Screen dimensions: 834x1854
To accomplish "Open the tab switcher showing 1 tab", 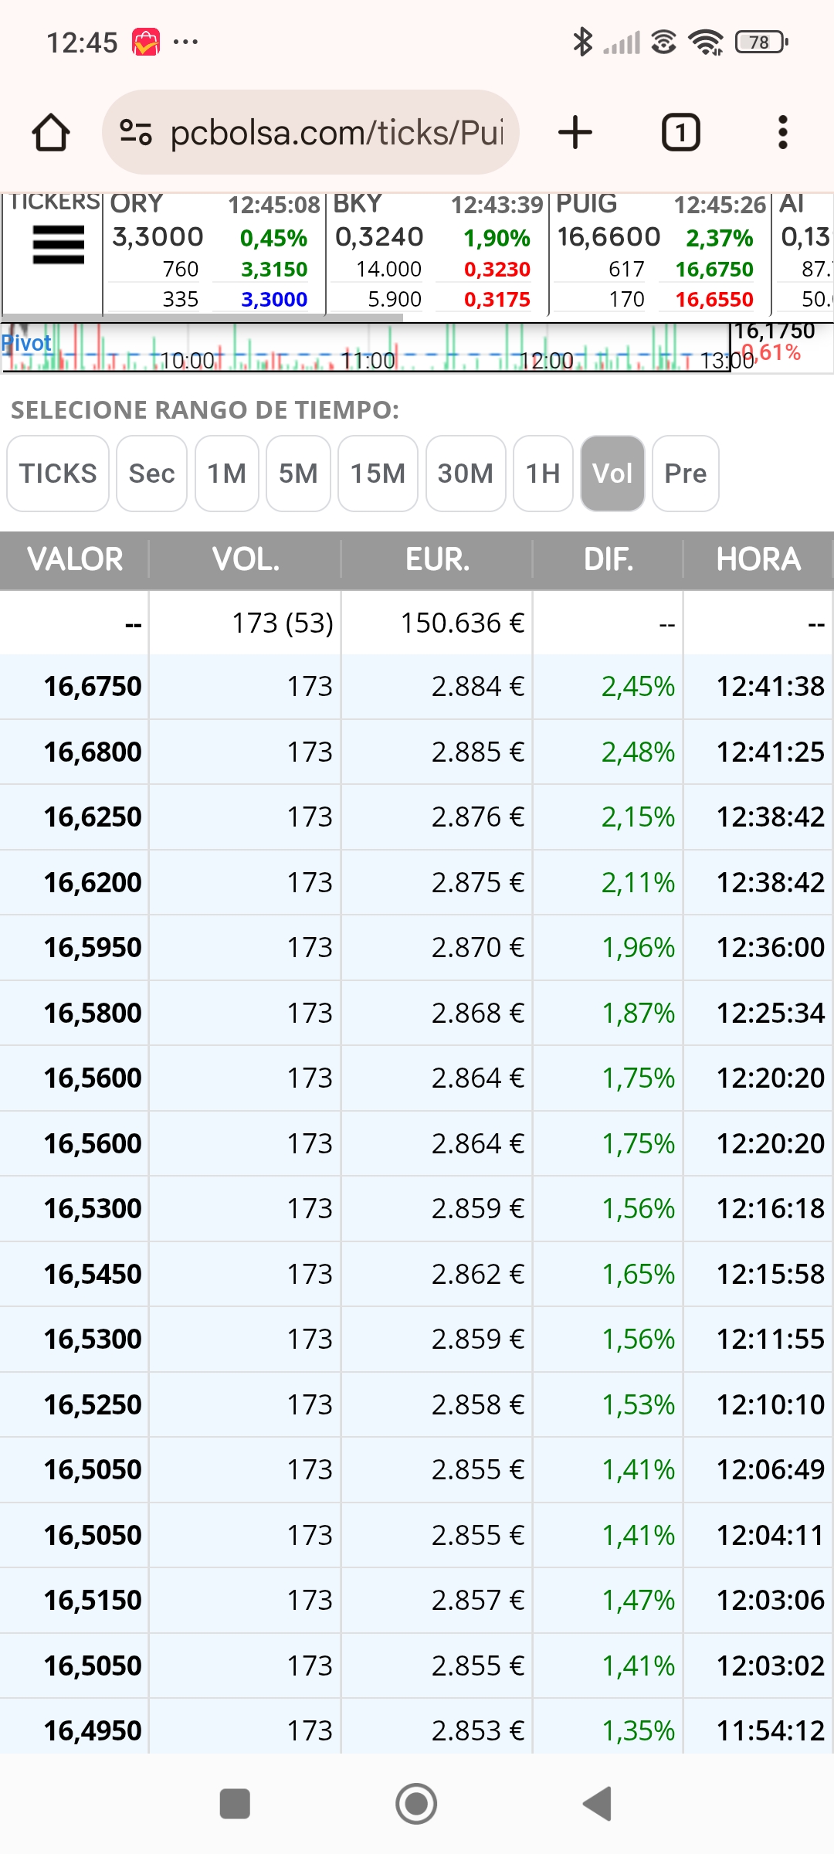I will click(680, 132).
